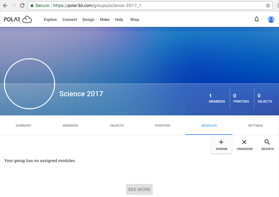The height and width of the screenshot is (197, 279).
Task: Bookmark this page with the star icon
Action: point(268,6)
